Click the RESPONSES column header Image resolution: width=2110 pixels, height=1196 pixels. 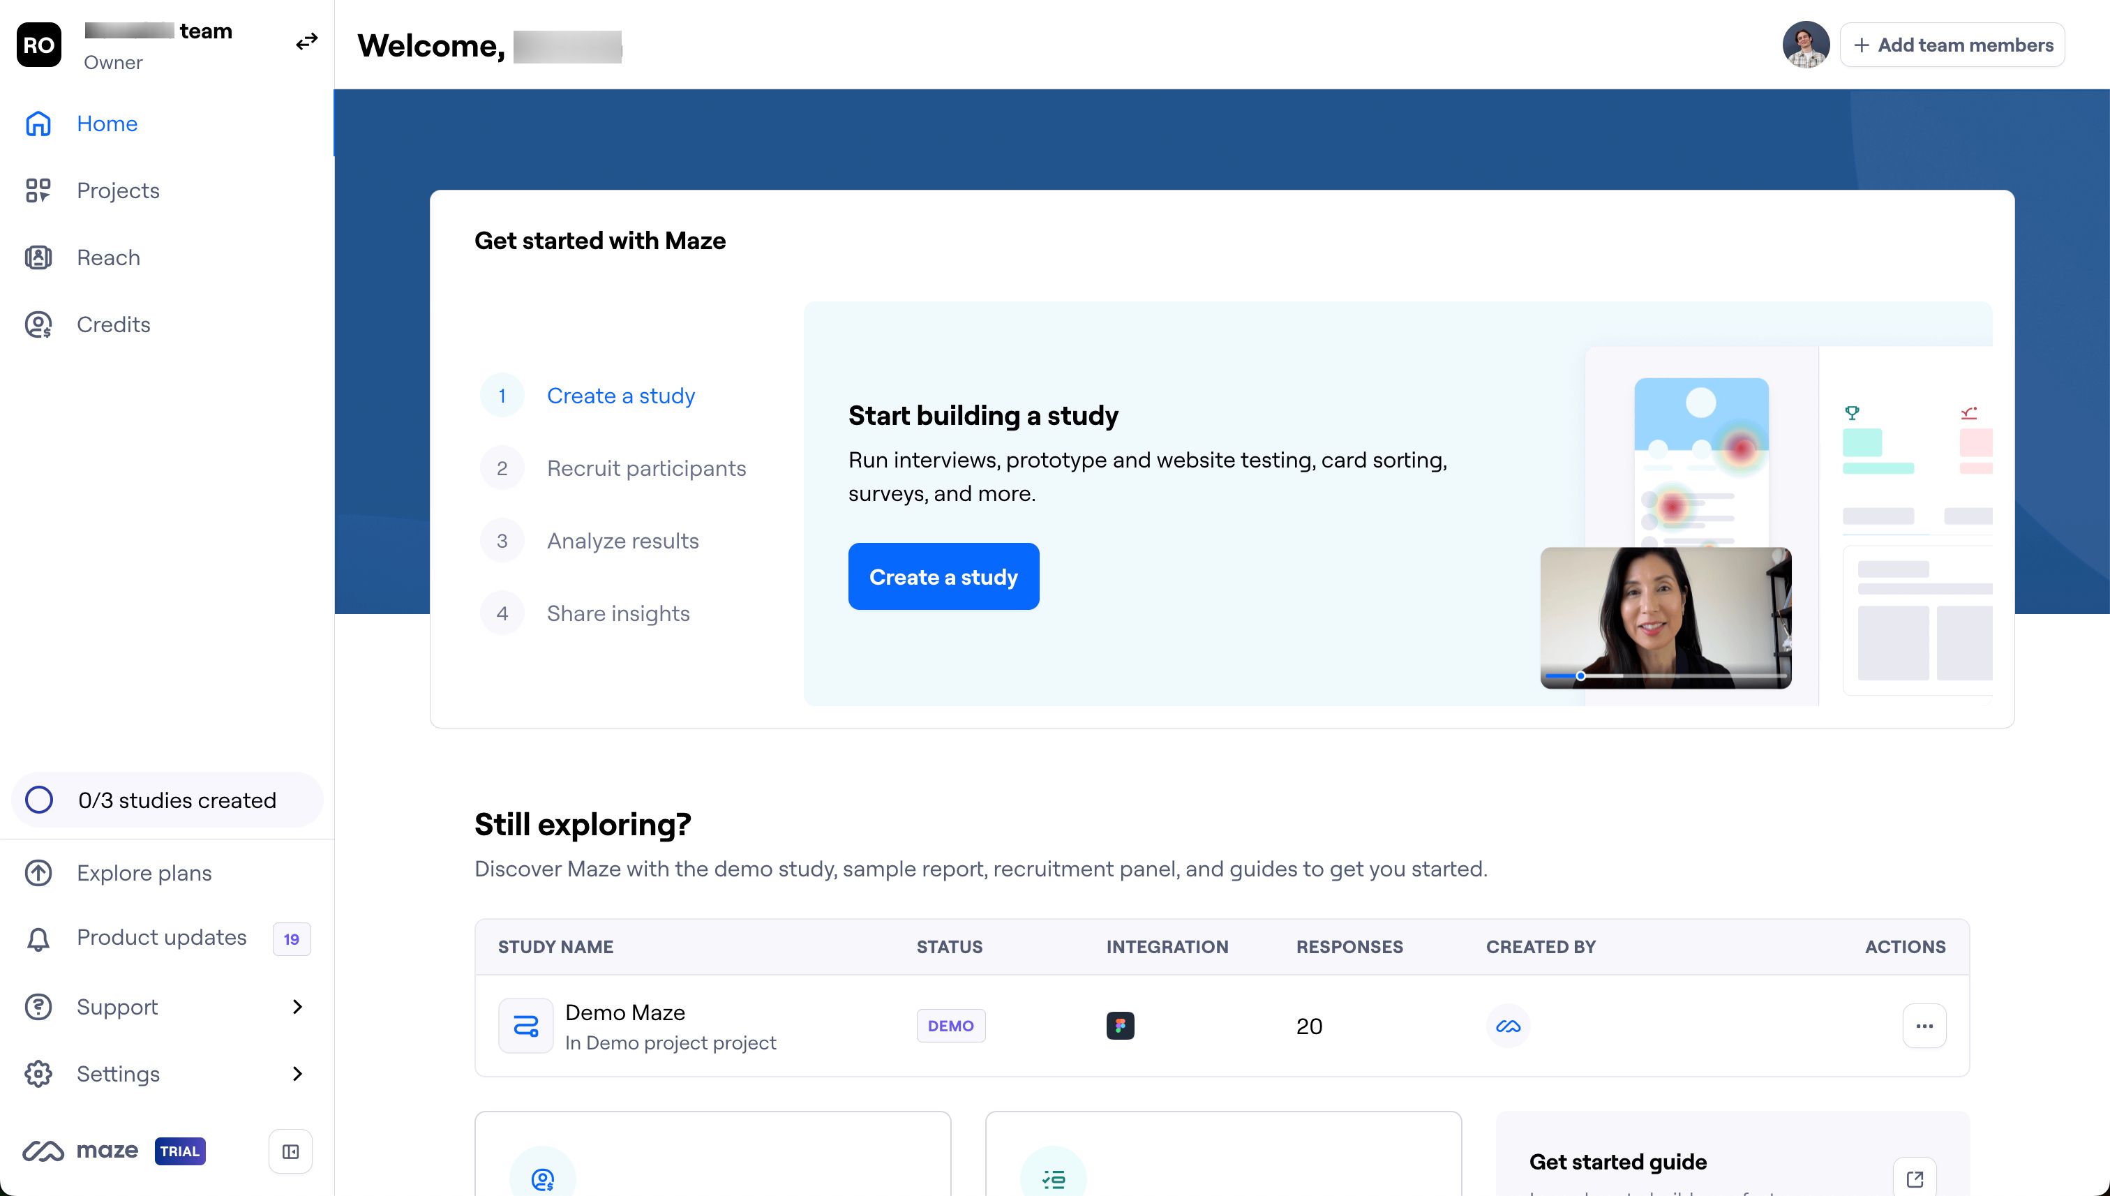click(x=1349, y=946)
